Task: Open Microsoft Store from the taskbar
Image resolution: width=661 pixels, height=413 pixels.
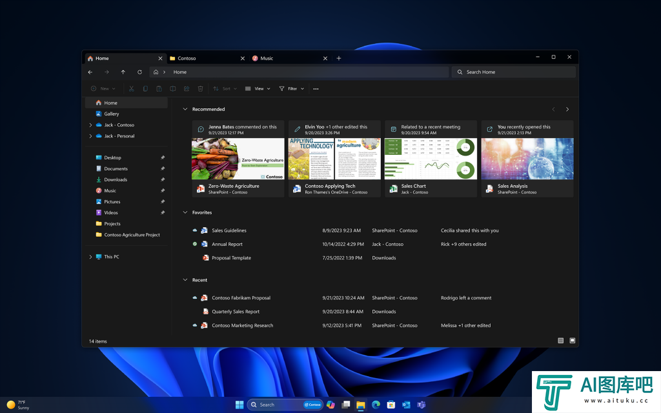Action: tap(391, 405)
